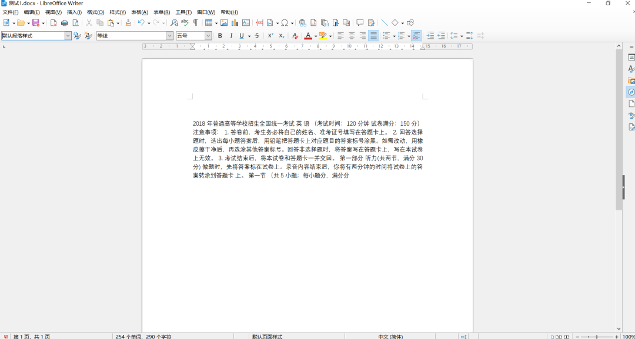Screen dimensions: 635x339
Task: Click the Cut scissors icon
Action: 89,23
